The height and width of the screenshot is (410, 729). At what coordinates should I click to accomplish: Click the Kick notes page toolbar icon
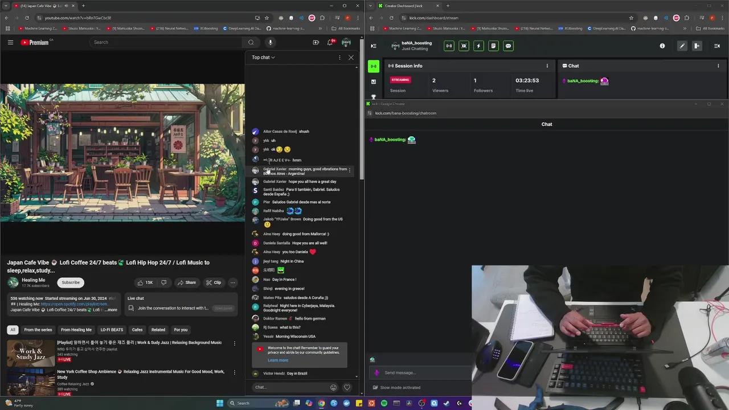pyautogui.click(x=493, y=46)
